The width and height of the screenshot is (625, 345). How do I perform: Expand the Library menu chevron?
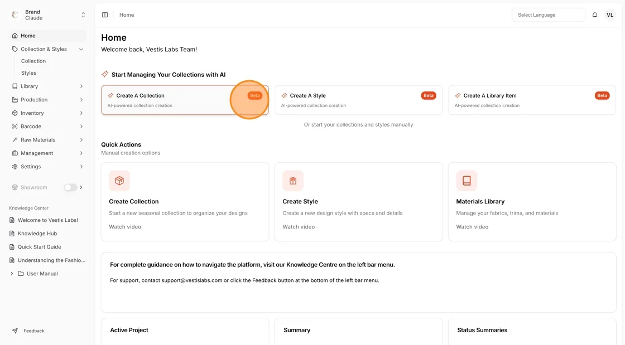(x=81, y=86)
